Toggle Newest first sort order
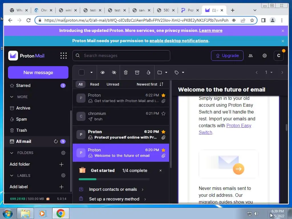 pos(150,84)
